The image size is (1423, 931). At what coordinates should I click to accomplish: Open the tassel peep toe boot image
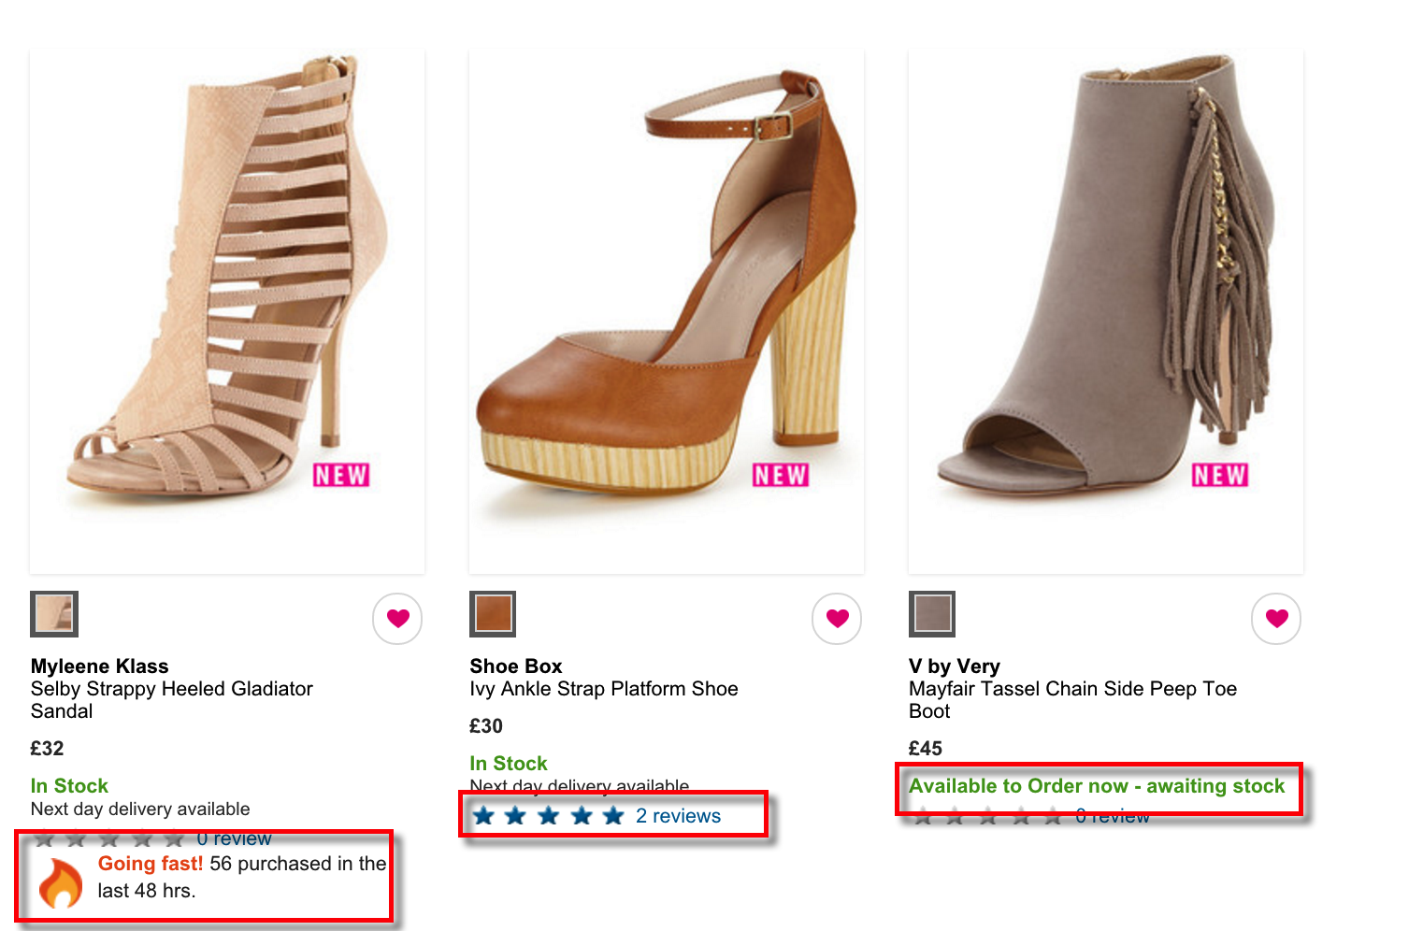1105,280
